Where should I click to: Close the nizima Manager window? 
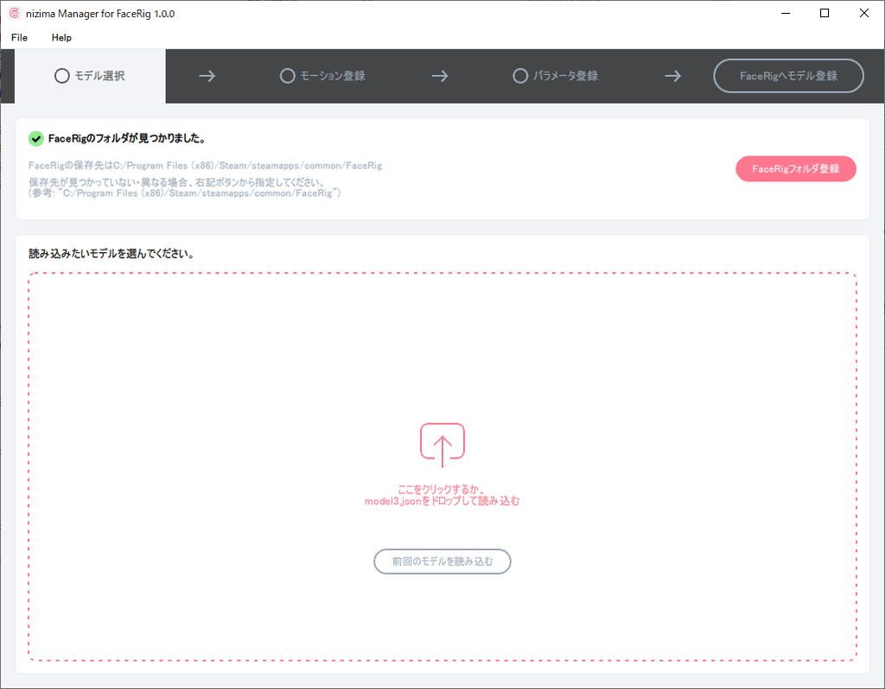coord(864,14)
